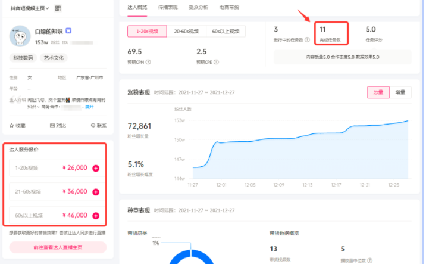429x264 pixels.
Task: Click the help icon next to 进行中的任务数
Action: pos(307,40)
